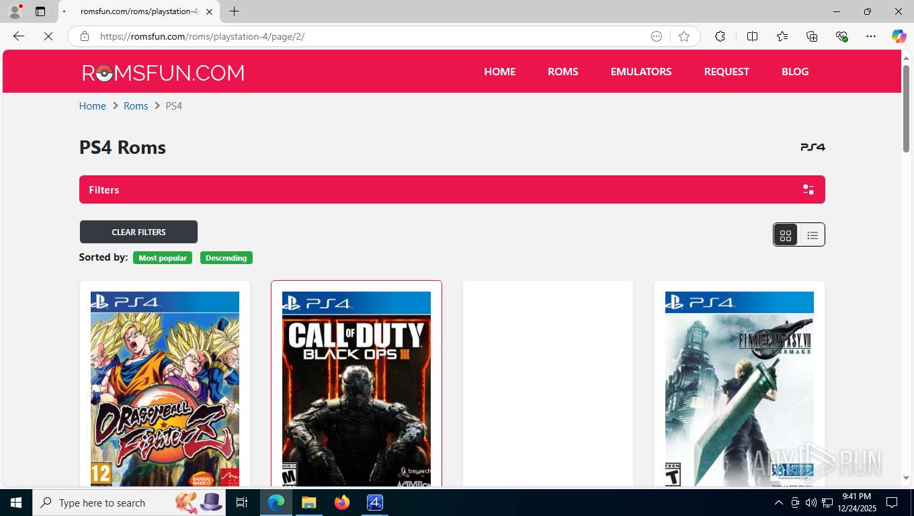Click the address bar URL
Viewport: 914px width, 516px height.
[202, 36]
